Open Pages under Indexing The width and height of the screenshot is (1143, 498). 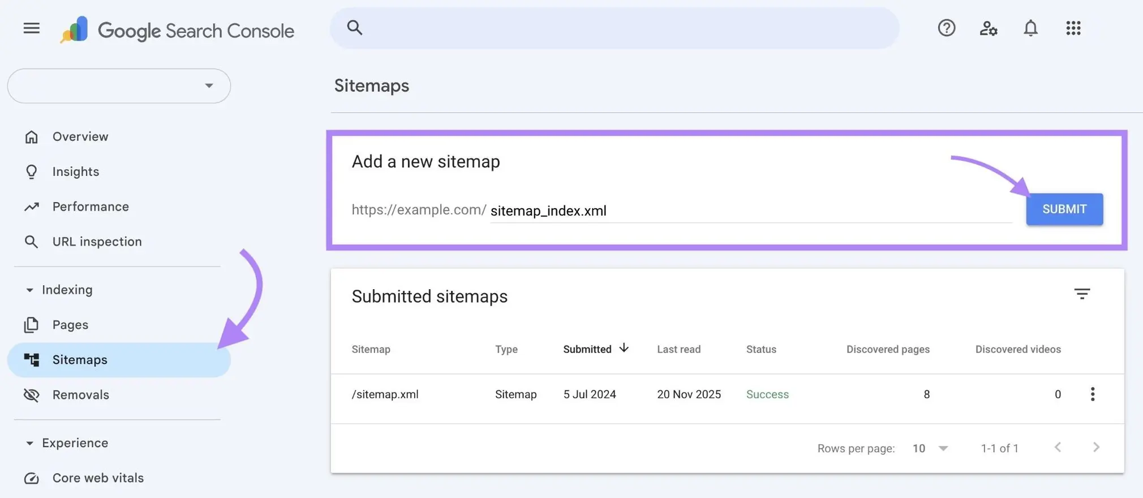point(119,325)
